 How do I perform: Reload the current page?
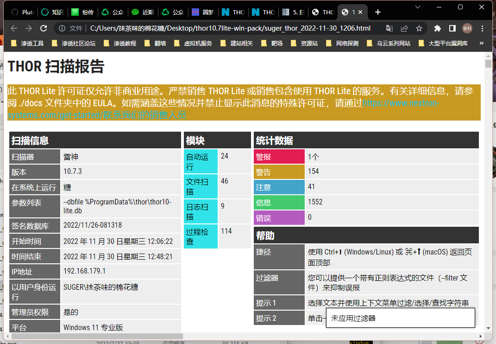click(x=44, y=28)
